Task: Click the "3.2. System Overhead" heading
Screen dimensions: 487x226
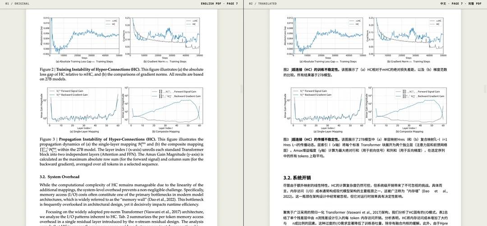Action: tap(60, 177)
